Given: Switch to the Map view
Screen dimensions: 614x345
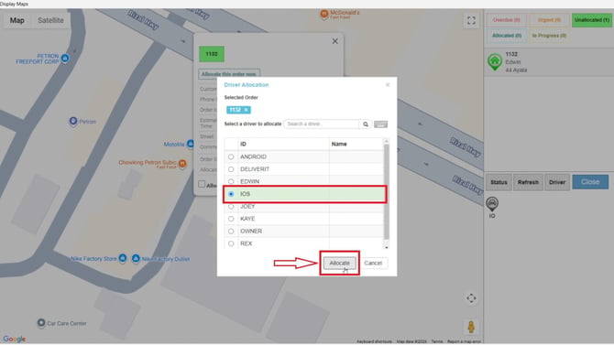Looking at the screenshot, I should click(x=17, y=20).
